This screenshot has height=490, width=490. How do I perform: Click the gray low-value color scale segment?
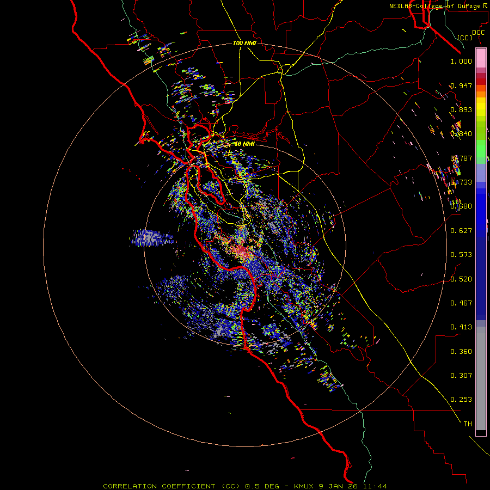[x=481, y=378]
